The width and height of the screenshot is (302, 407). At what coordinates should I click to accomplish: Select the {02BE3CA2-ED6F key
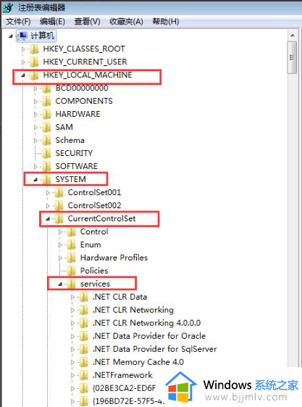click(125, 388)
